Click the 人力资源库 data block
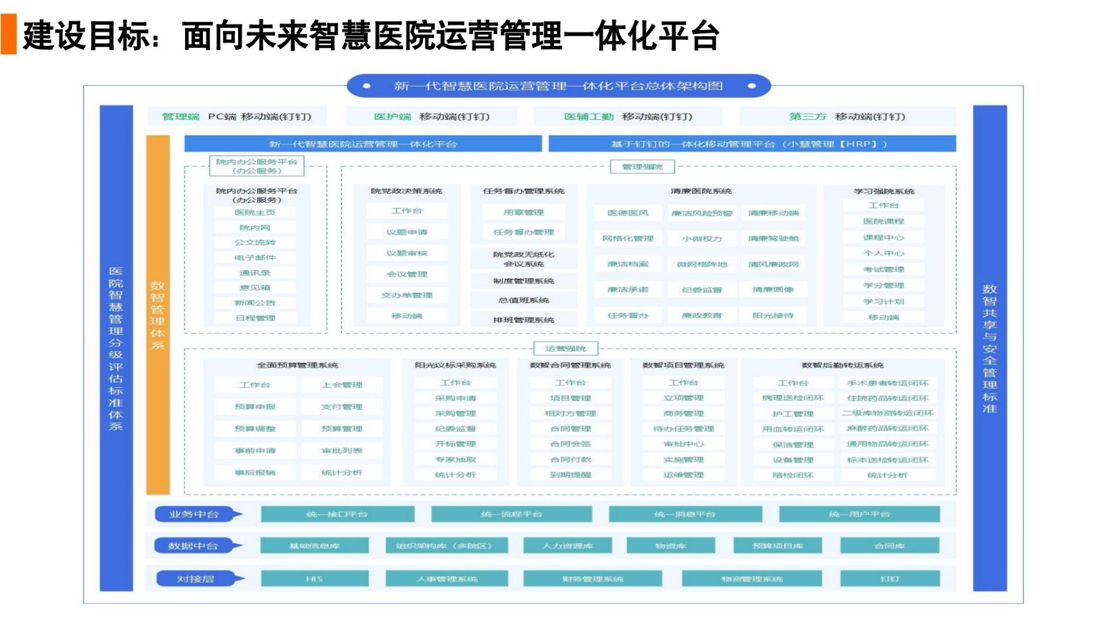Image resolution: width=1107 pixels, height=623 pixels. [x=568, y=546]
